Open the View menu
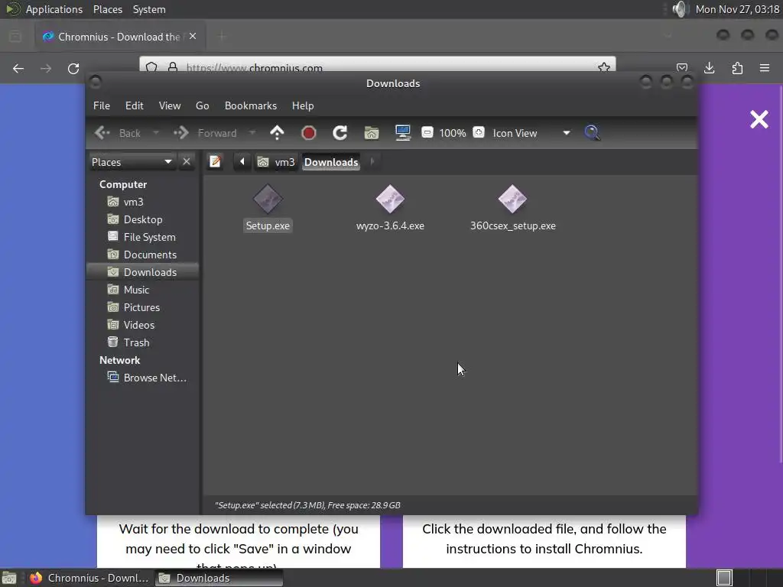Image resolution: width=783 pixels, height=587 pixels. pyautogui.click(x=170, y=105)
